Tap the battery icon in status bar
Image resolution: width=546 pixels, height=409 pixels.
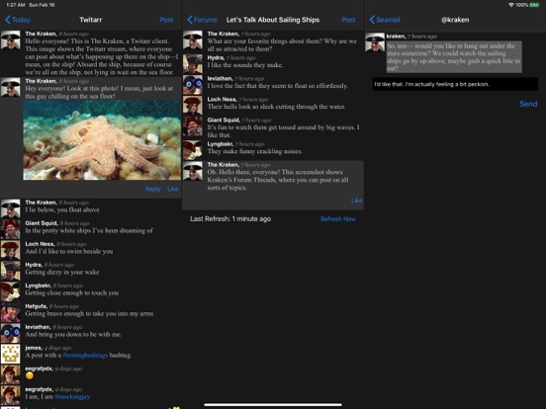pos(534,5)
